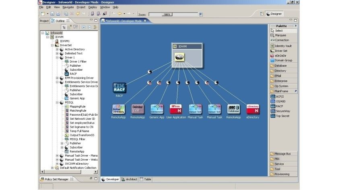
Task: Collapse the DriverSet tree node
Action: [52, 45]
